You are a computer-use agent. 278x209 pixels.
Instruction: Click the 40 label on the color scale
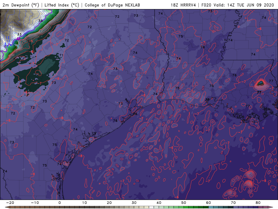(159, 203)
